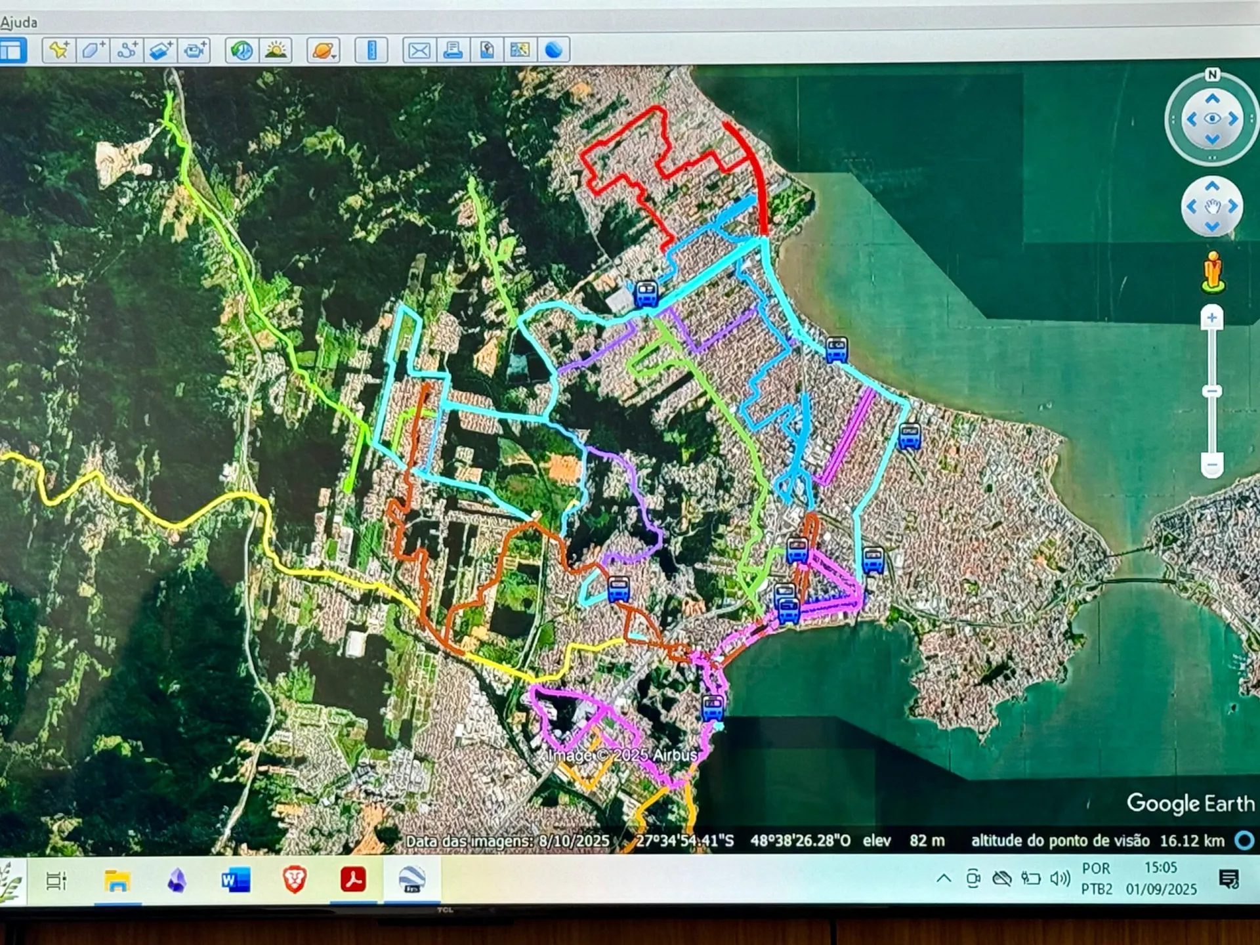Toggle sunlight across the landscape icon
The width and height of the screenshot is (1260, 945).
[x=276, y=50]
